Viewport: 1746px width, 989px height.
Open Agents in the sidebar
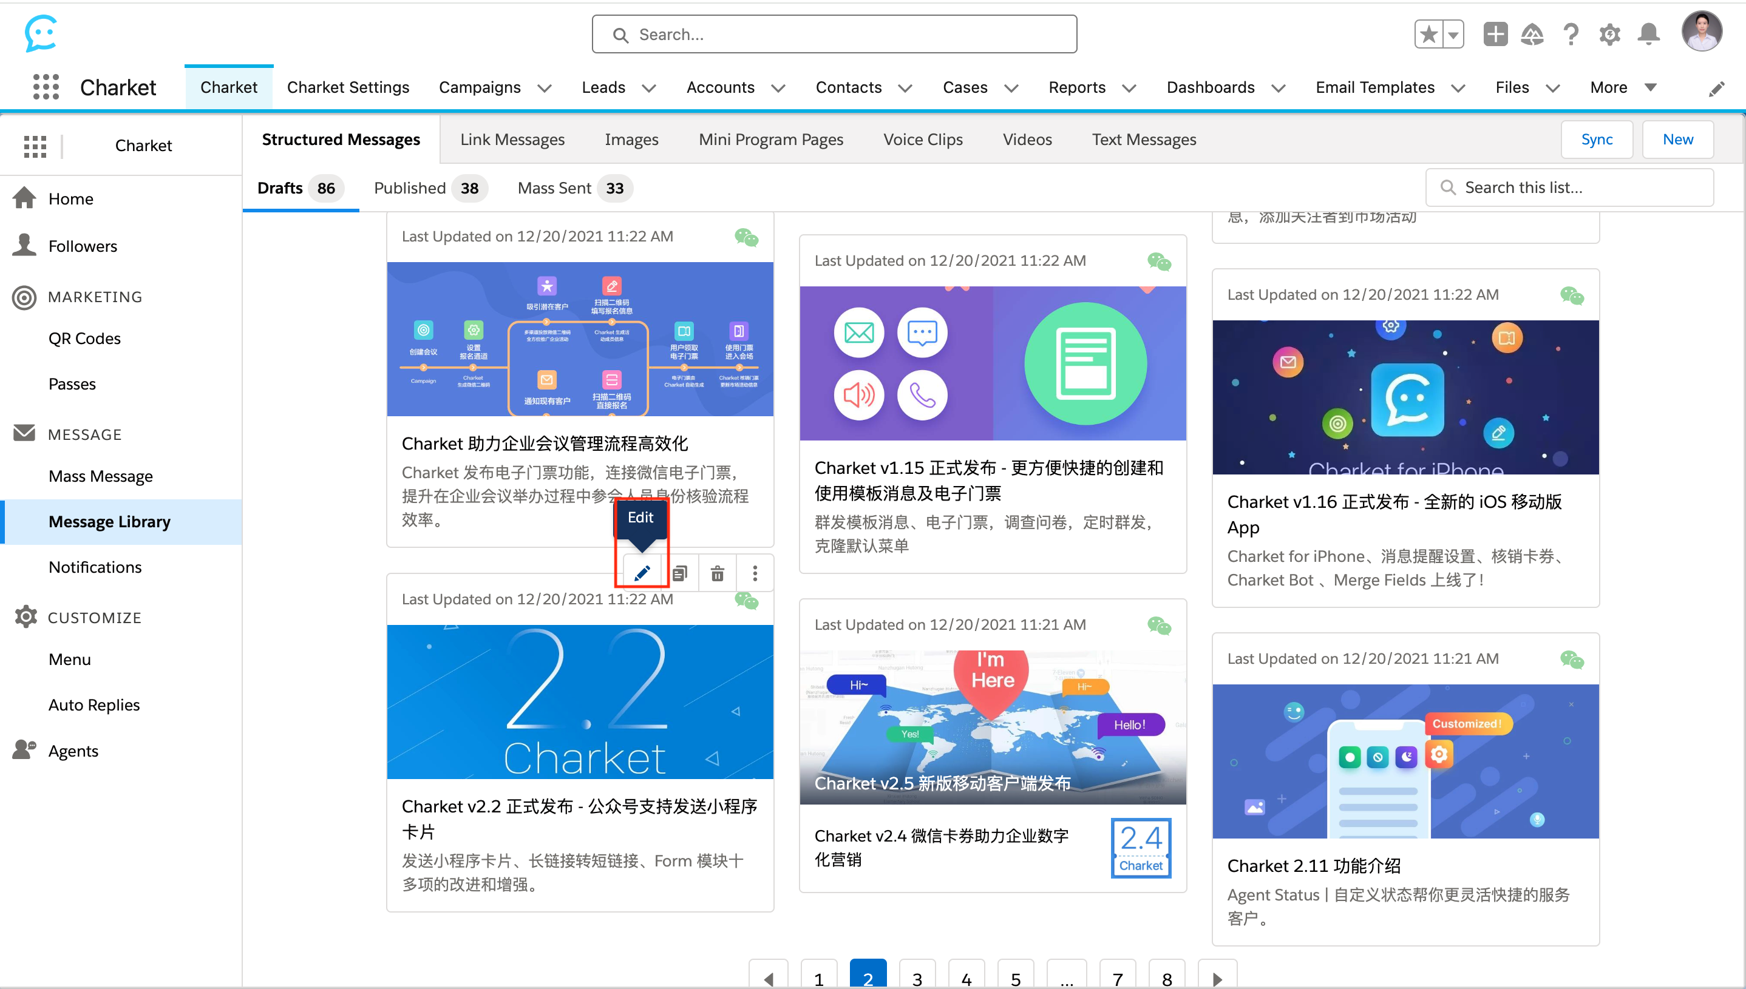click(x=73, y=751)
